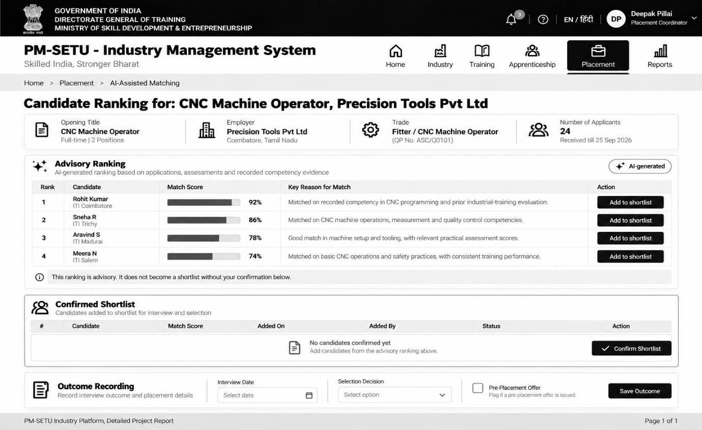Select the Placement navigation tab
The height and width of the screenshot is (430, 702).
(x=598, y=56)
